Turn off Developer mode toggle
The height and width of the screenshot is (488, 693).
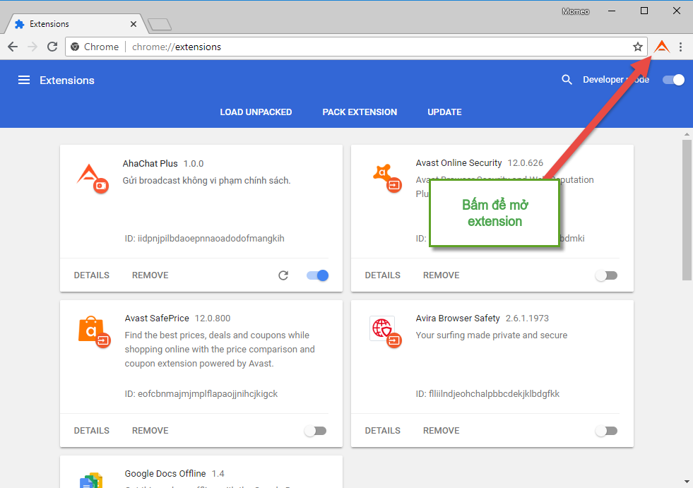pos(673,80)
